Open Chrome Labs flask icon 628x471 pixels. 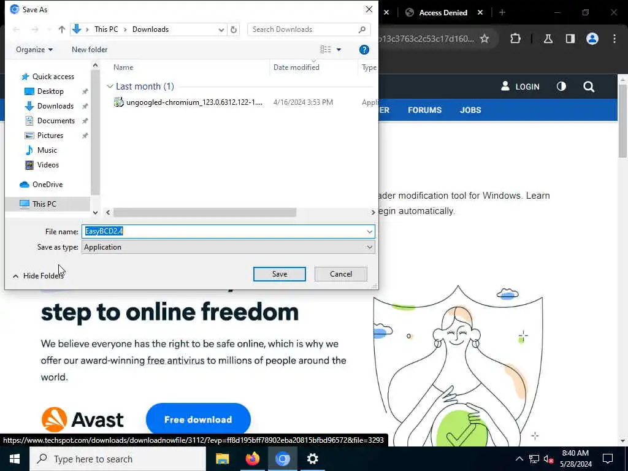click(x=548, y=39)
